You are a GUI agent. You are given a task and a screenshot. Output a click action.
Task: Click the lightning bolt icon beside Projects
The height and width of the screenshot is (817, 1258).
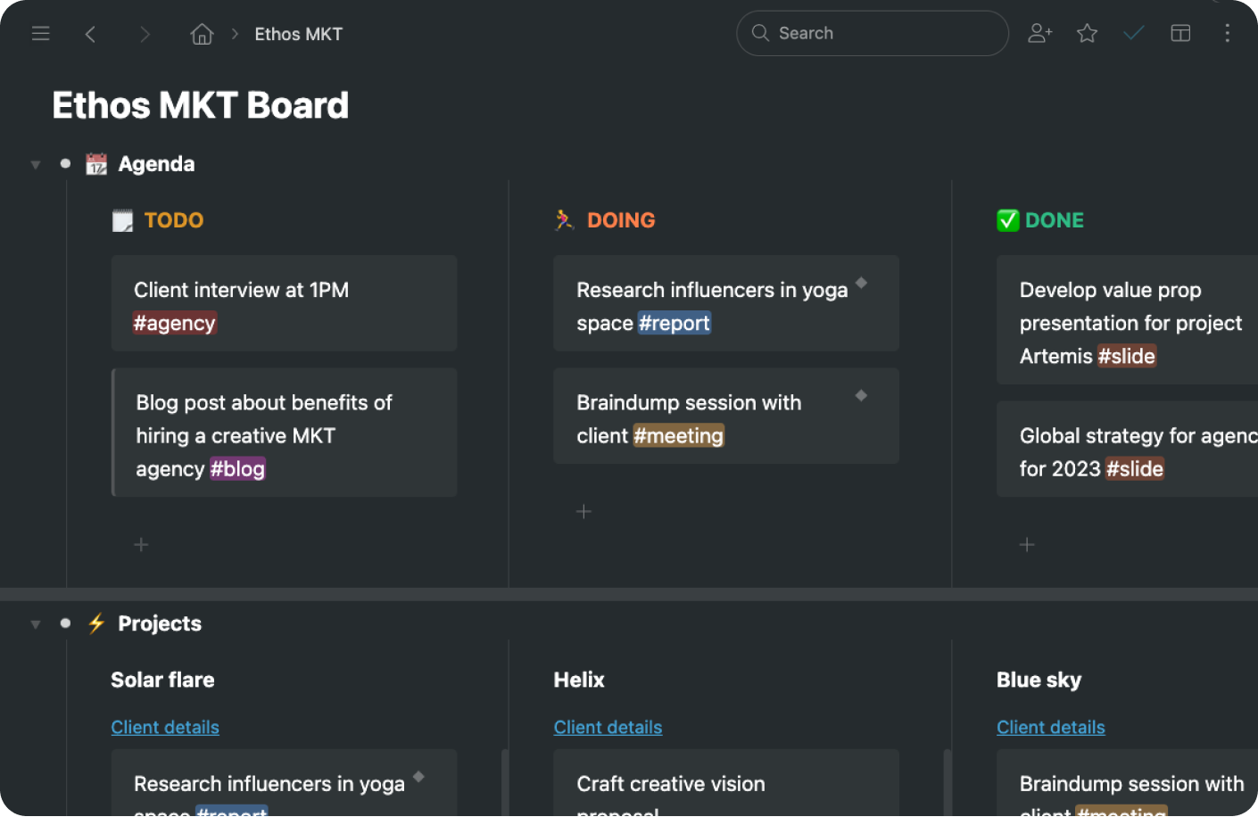tap(98, 623)
